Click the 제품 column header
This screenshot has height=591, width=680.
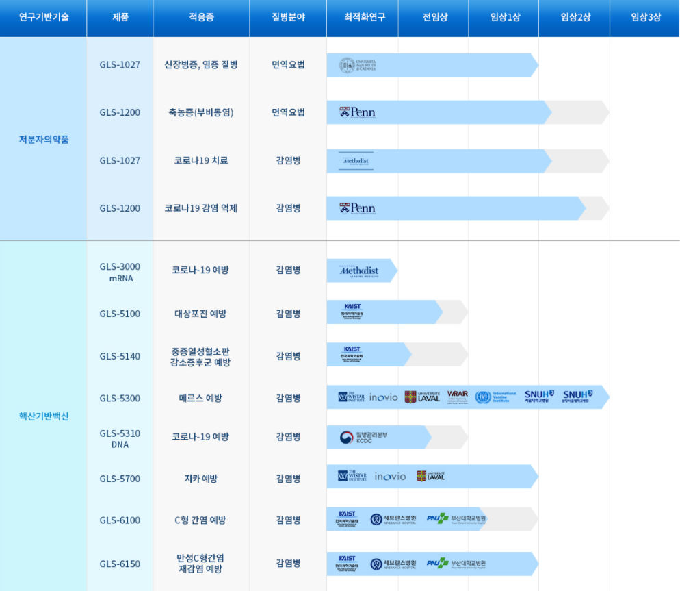[x=120, y=17]
